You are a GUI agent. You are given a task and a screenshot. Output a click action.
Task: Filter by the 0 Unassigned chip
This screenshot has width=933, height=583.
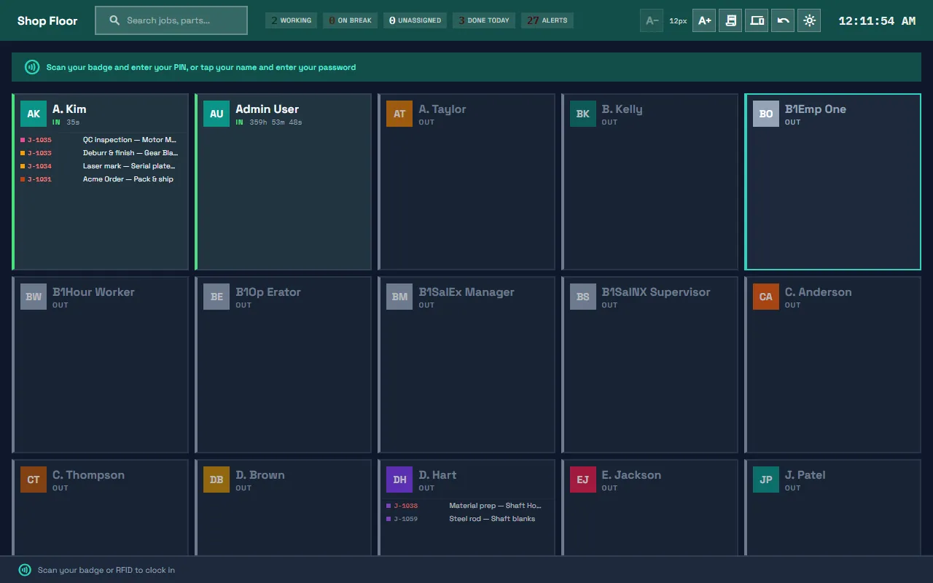point(415,20)
